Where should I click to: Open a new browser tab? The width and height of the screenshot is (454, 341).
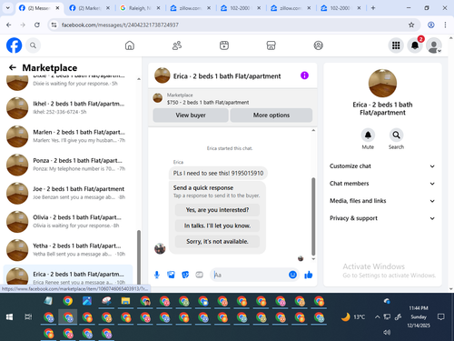click(x=373, y=8)
